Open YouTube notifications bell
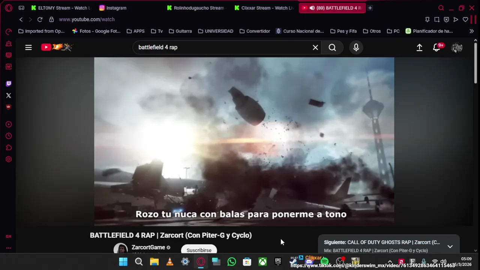Viewport: 480px width, 270px height. (436, 47)
